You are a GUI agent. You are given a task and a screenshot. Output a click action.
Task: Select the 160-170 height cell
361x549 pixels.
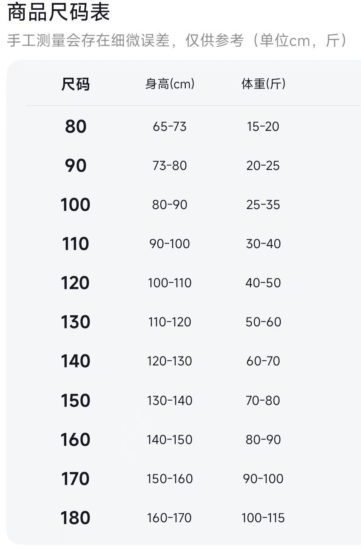click(x=170, y=518)
